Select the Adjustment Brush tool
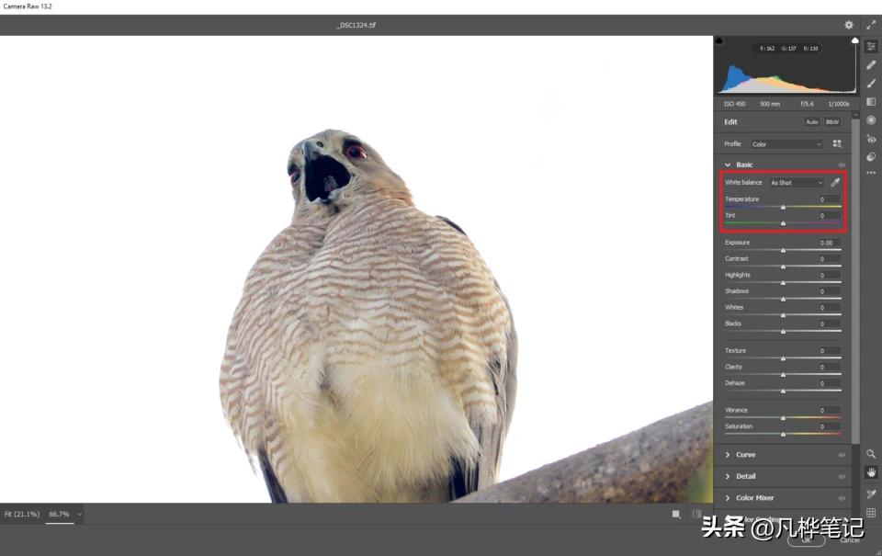Image resolution: width=882 pixels, height=556 pixels. click(x=871, y=84)
